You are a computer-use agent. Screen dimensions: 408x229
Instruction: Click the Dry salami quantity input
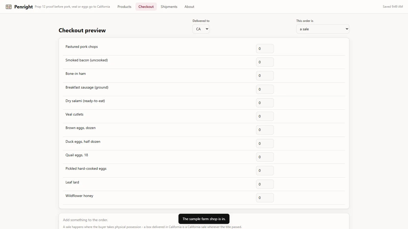265,103
